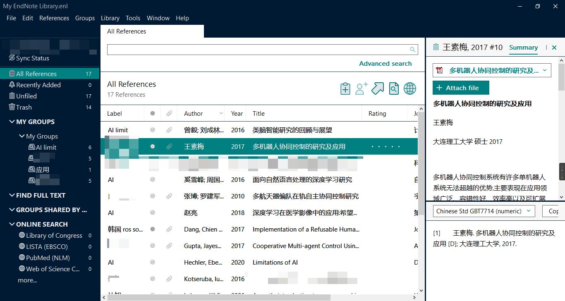Click the Trash bin icon in sidebar

click(12, 107)
